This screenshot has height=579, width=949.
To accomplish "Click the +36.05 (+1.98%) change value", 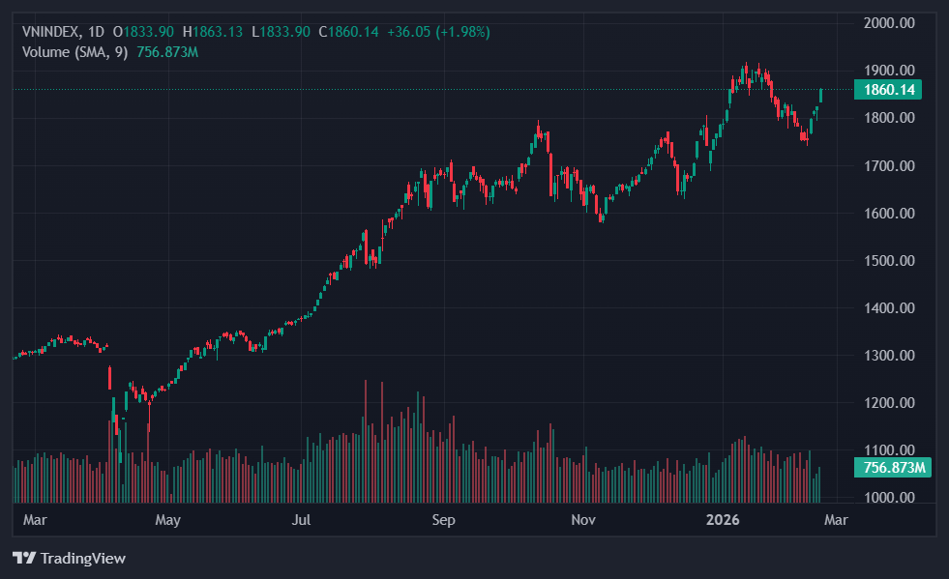I will tap(438, 32).
